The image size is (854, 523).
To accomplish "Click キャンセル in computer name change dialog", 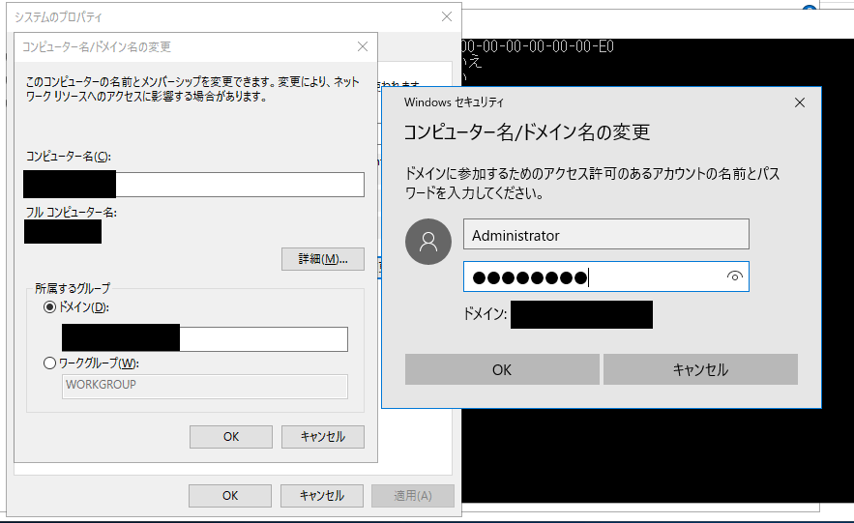I will coord(323,436).
